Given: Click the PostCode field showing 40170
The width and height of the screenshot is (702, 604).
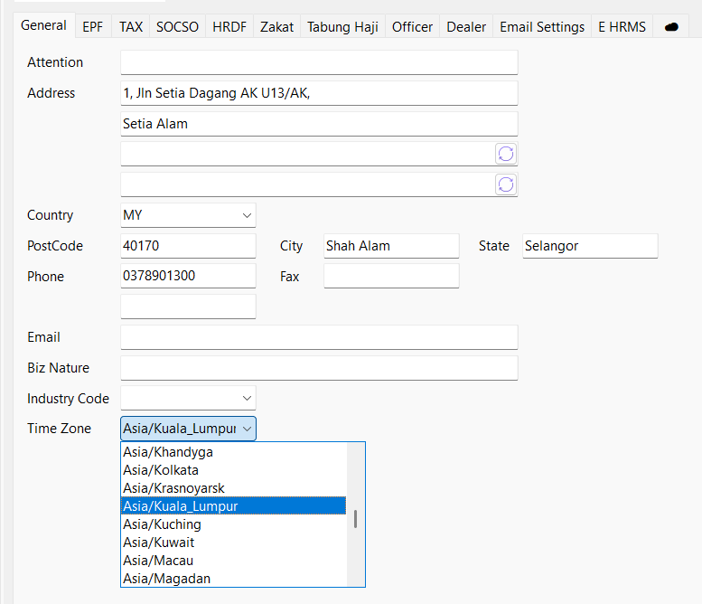Looking at the screenshot, I should 188,246.
